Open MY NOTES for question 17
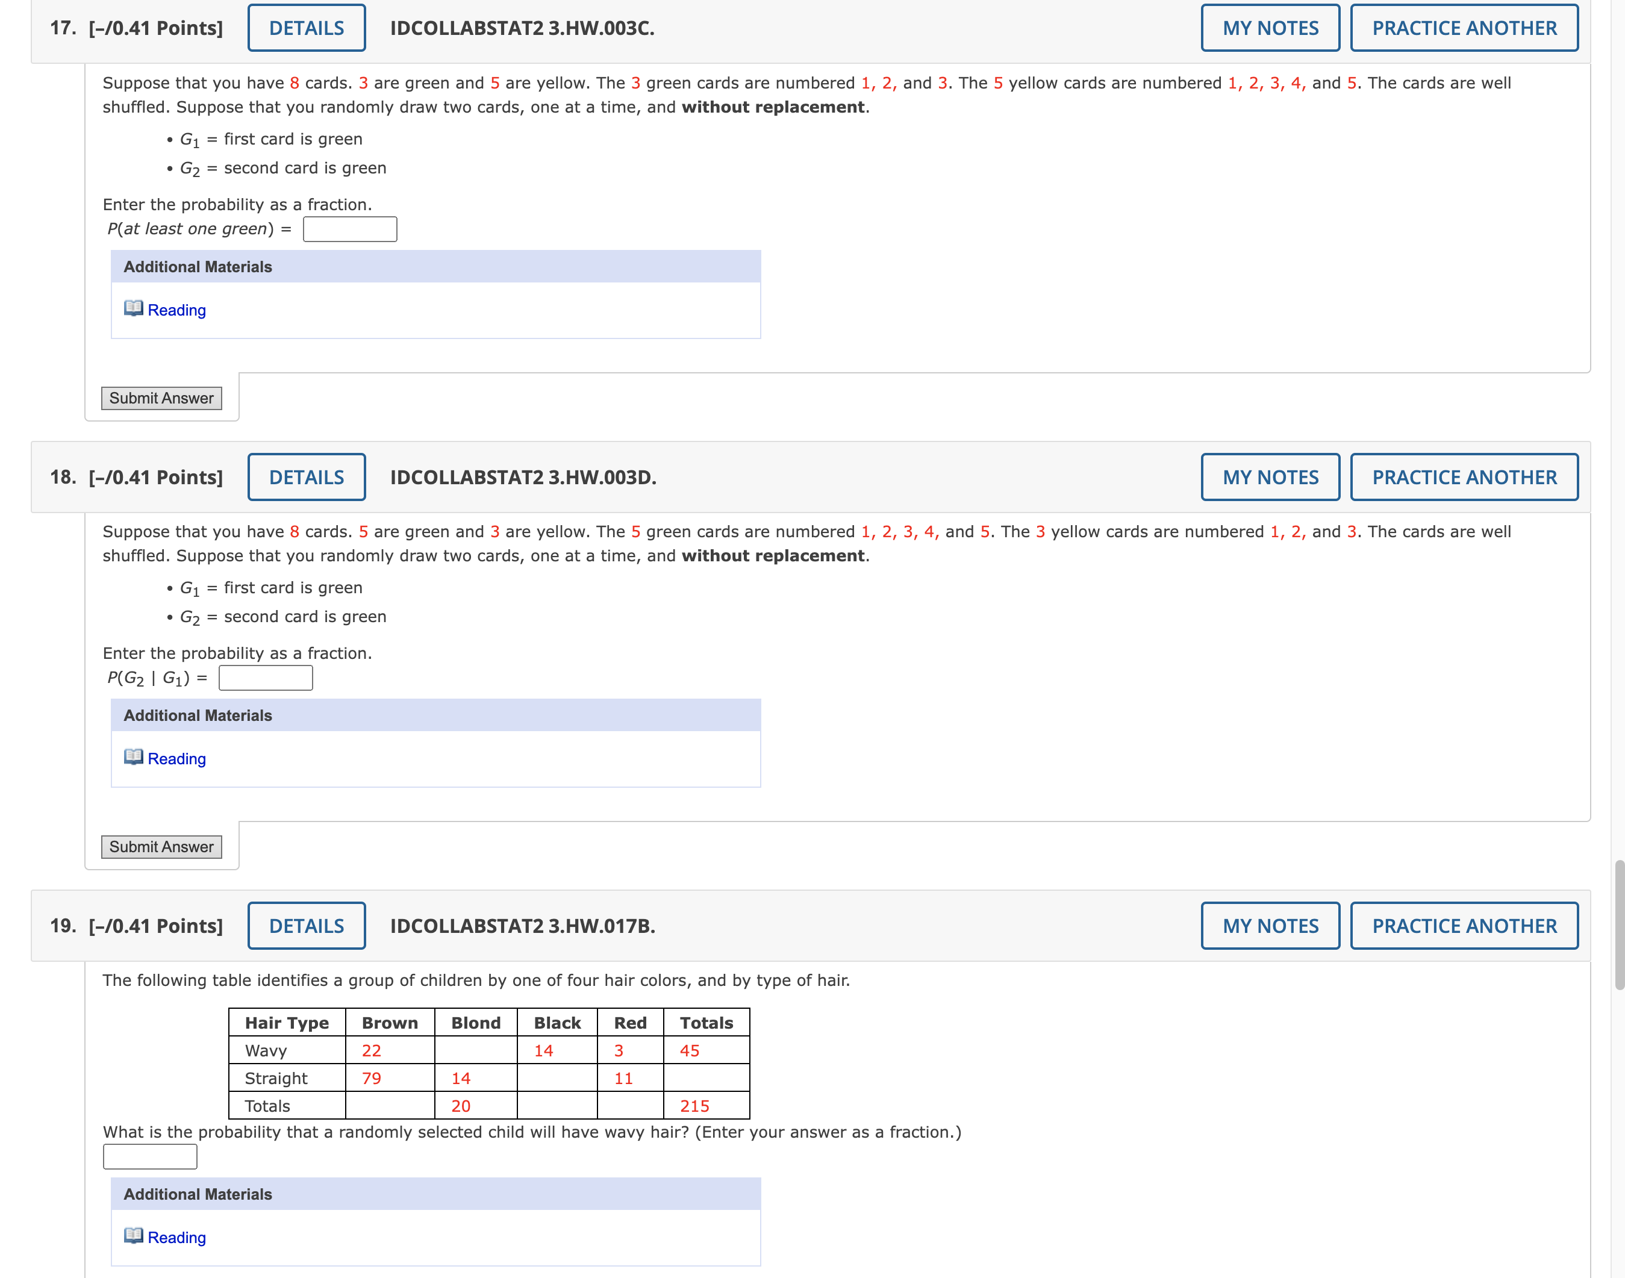 click(1270, 28)
